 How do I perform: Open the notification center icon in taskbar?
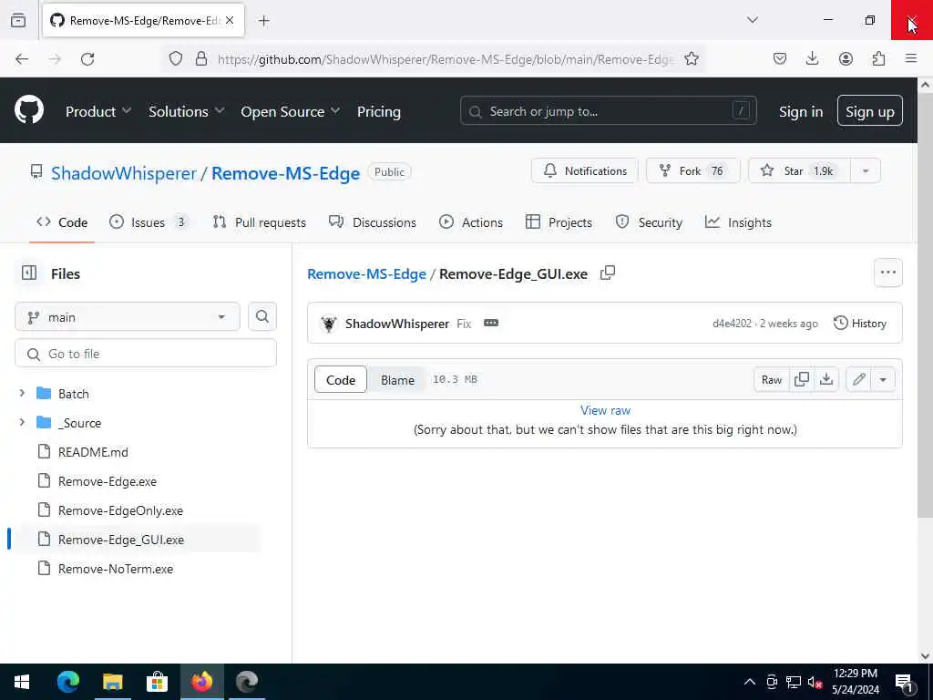tap(905, 682)
